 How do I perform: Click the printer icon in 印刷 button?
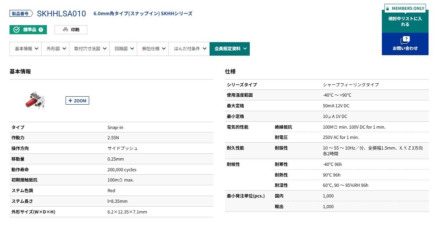click(x=65, y=30)
